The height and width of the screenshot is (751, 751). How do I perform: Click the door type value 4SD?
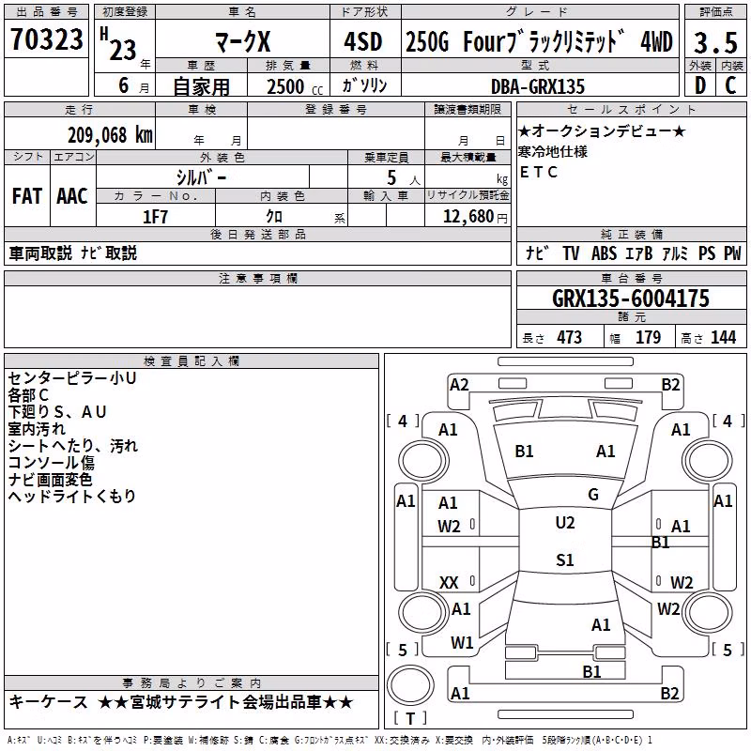click(x=363, y=41)
